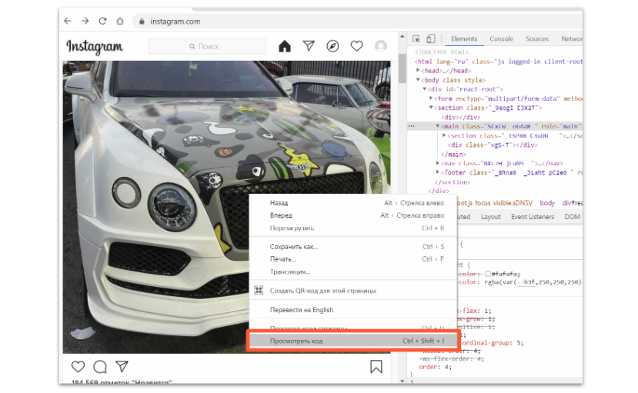Reload the page with the refresh icon
Viewport: 638px width, 393px height.
[x=102, y=21]
